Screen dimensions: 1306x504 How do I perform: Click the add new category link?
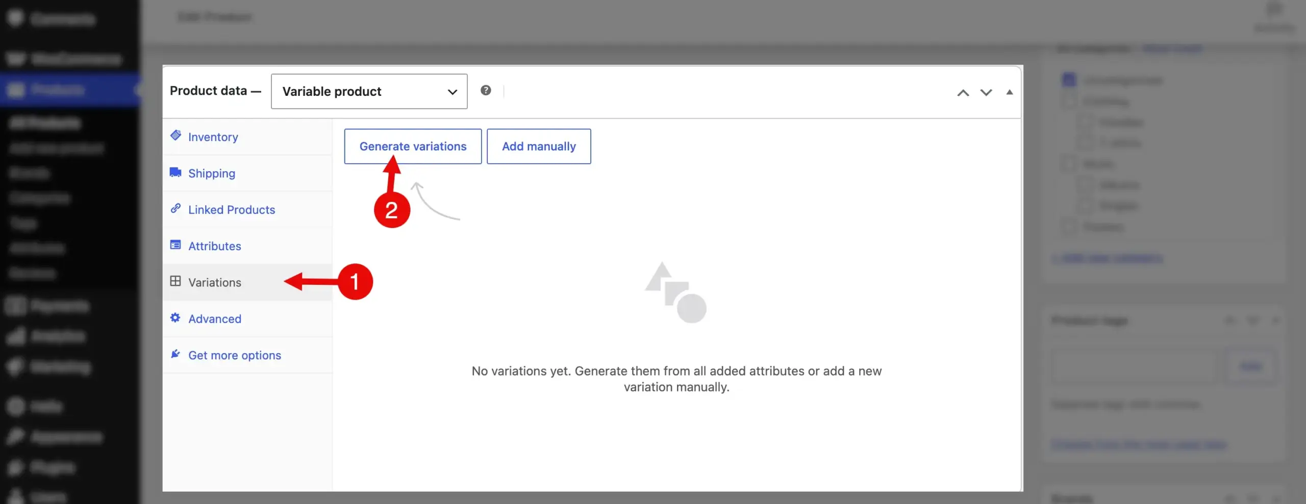1108,258
